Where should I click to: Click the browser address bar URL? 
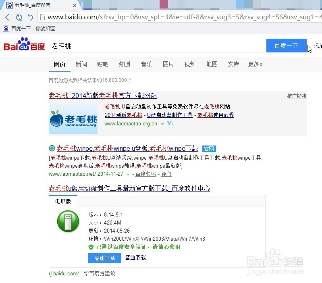point(185,17)
